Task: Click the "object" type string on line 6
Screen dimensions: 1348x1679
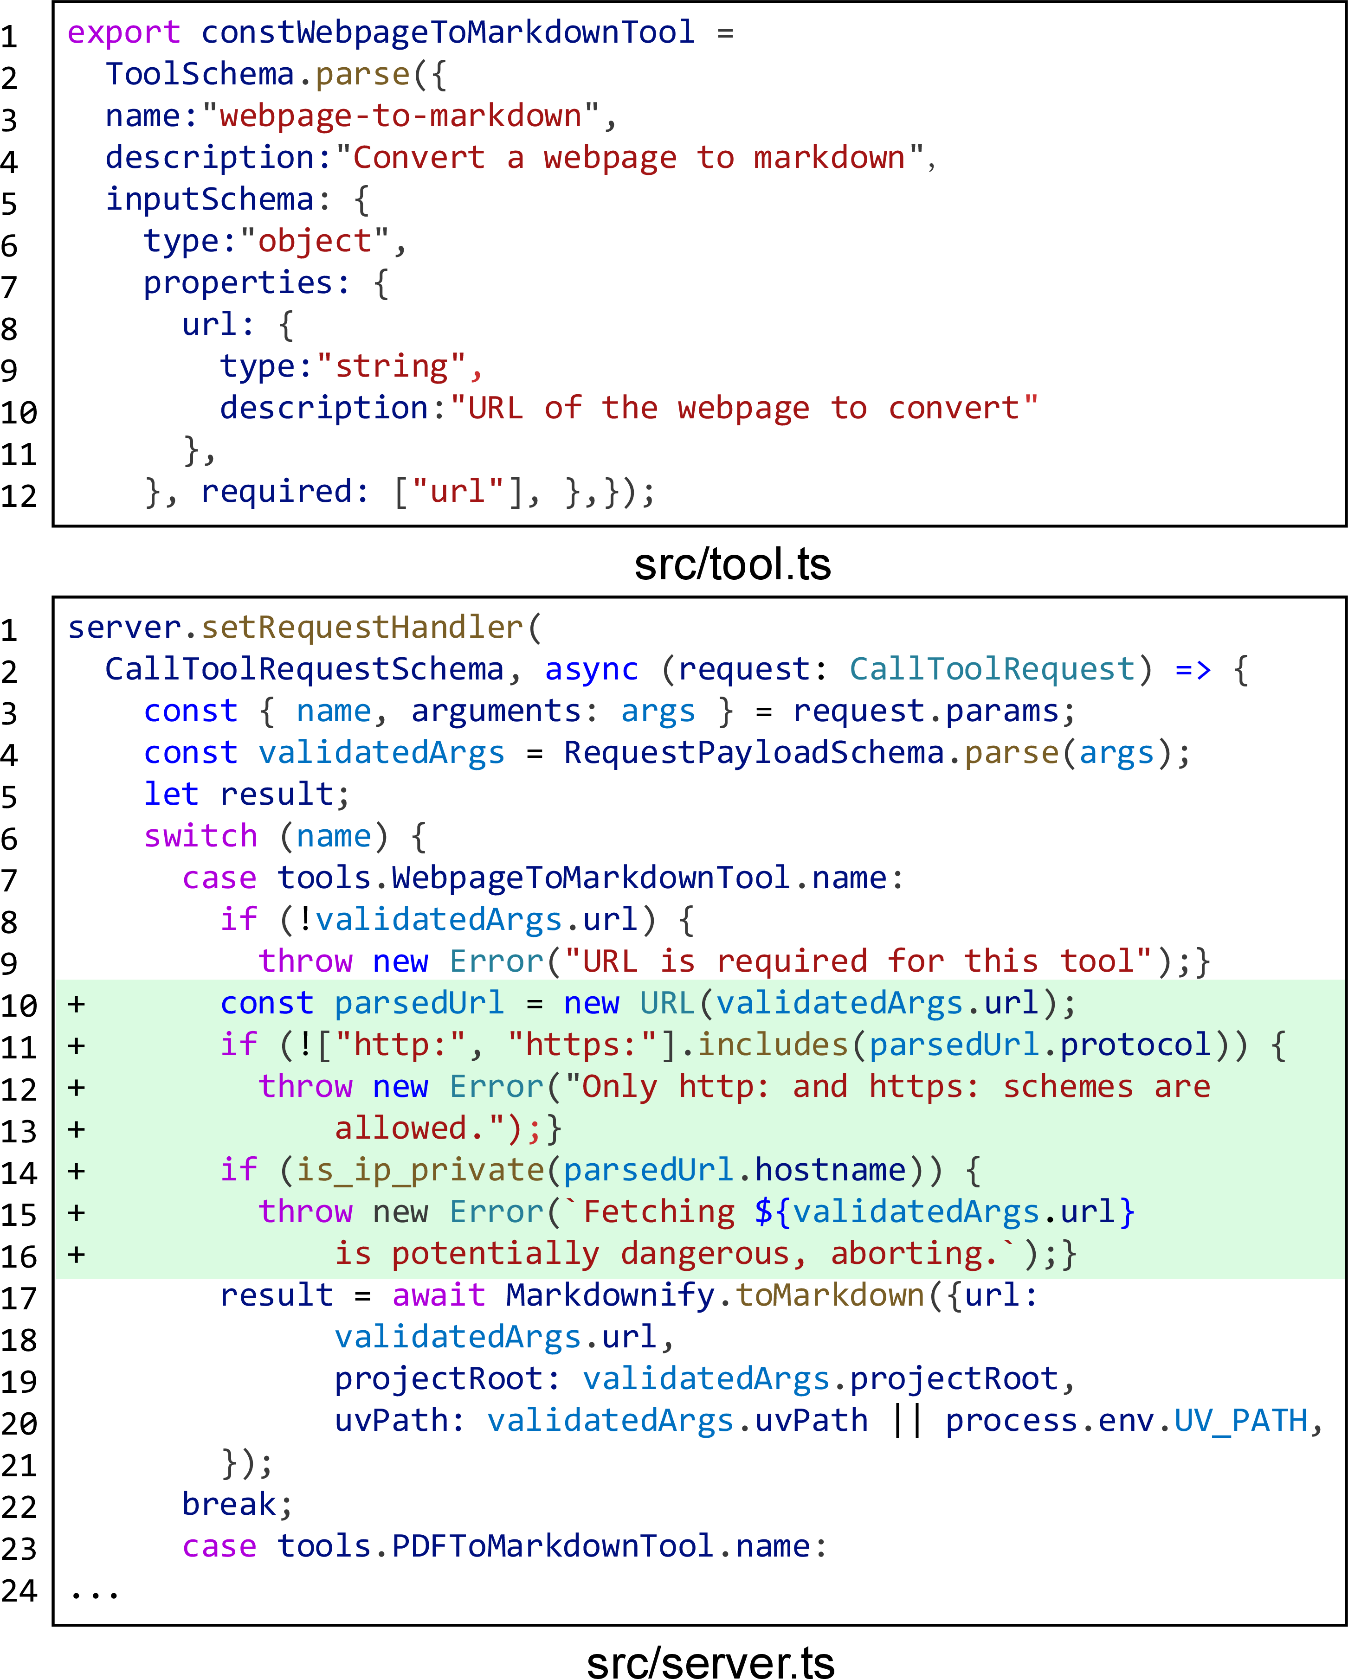Action: [315, 242]
